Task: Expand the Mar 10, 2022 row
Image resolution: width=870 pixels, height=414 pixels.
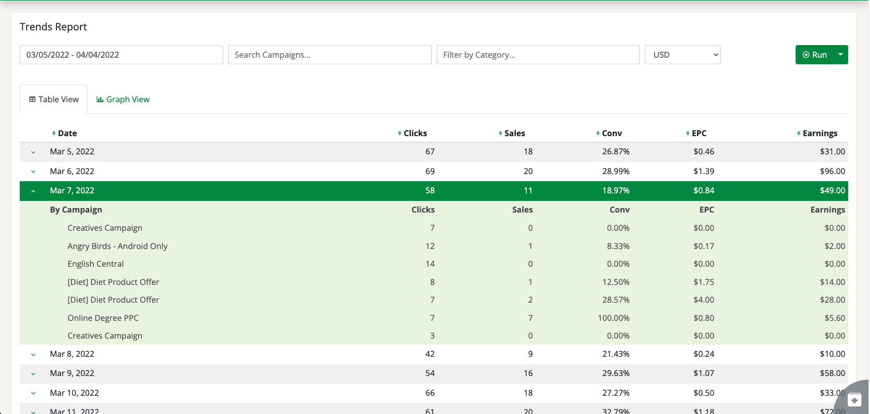Action: [x=33, y=393]
